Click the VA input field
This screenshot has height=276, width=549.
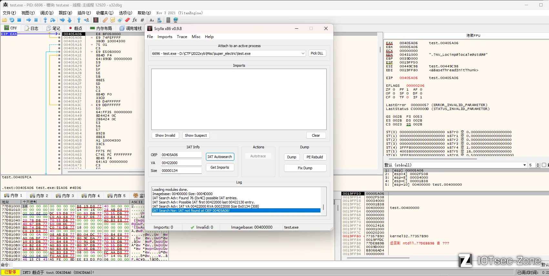click(x=181, y=163)
